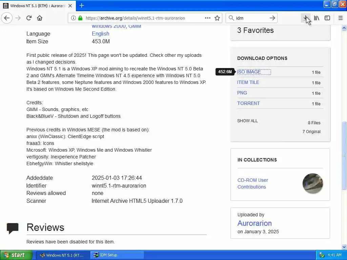Viewport: 347px width, 260px height.
Task: Click the Internet Archive HTML5 Uploader 1.7.0 text
Action: (137, 201)
